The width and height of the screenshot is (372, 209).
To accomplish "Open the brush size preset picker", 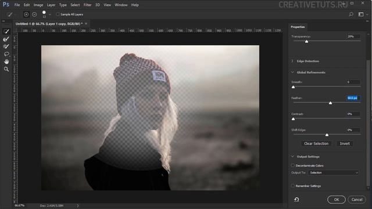I will tap(49, 15).
